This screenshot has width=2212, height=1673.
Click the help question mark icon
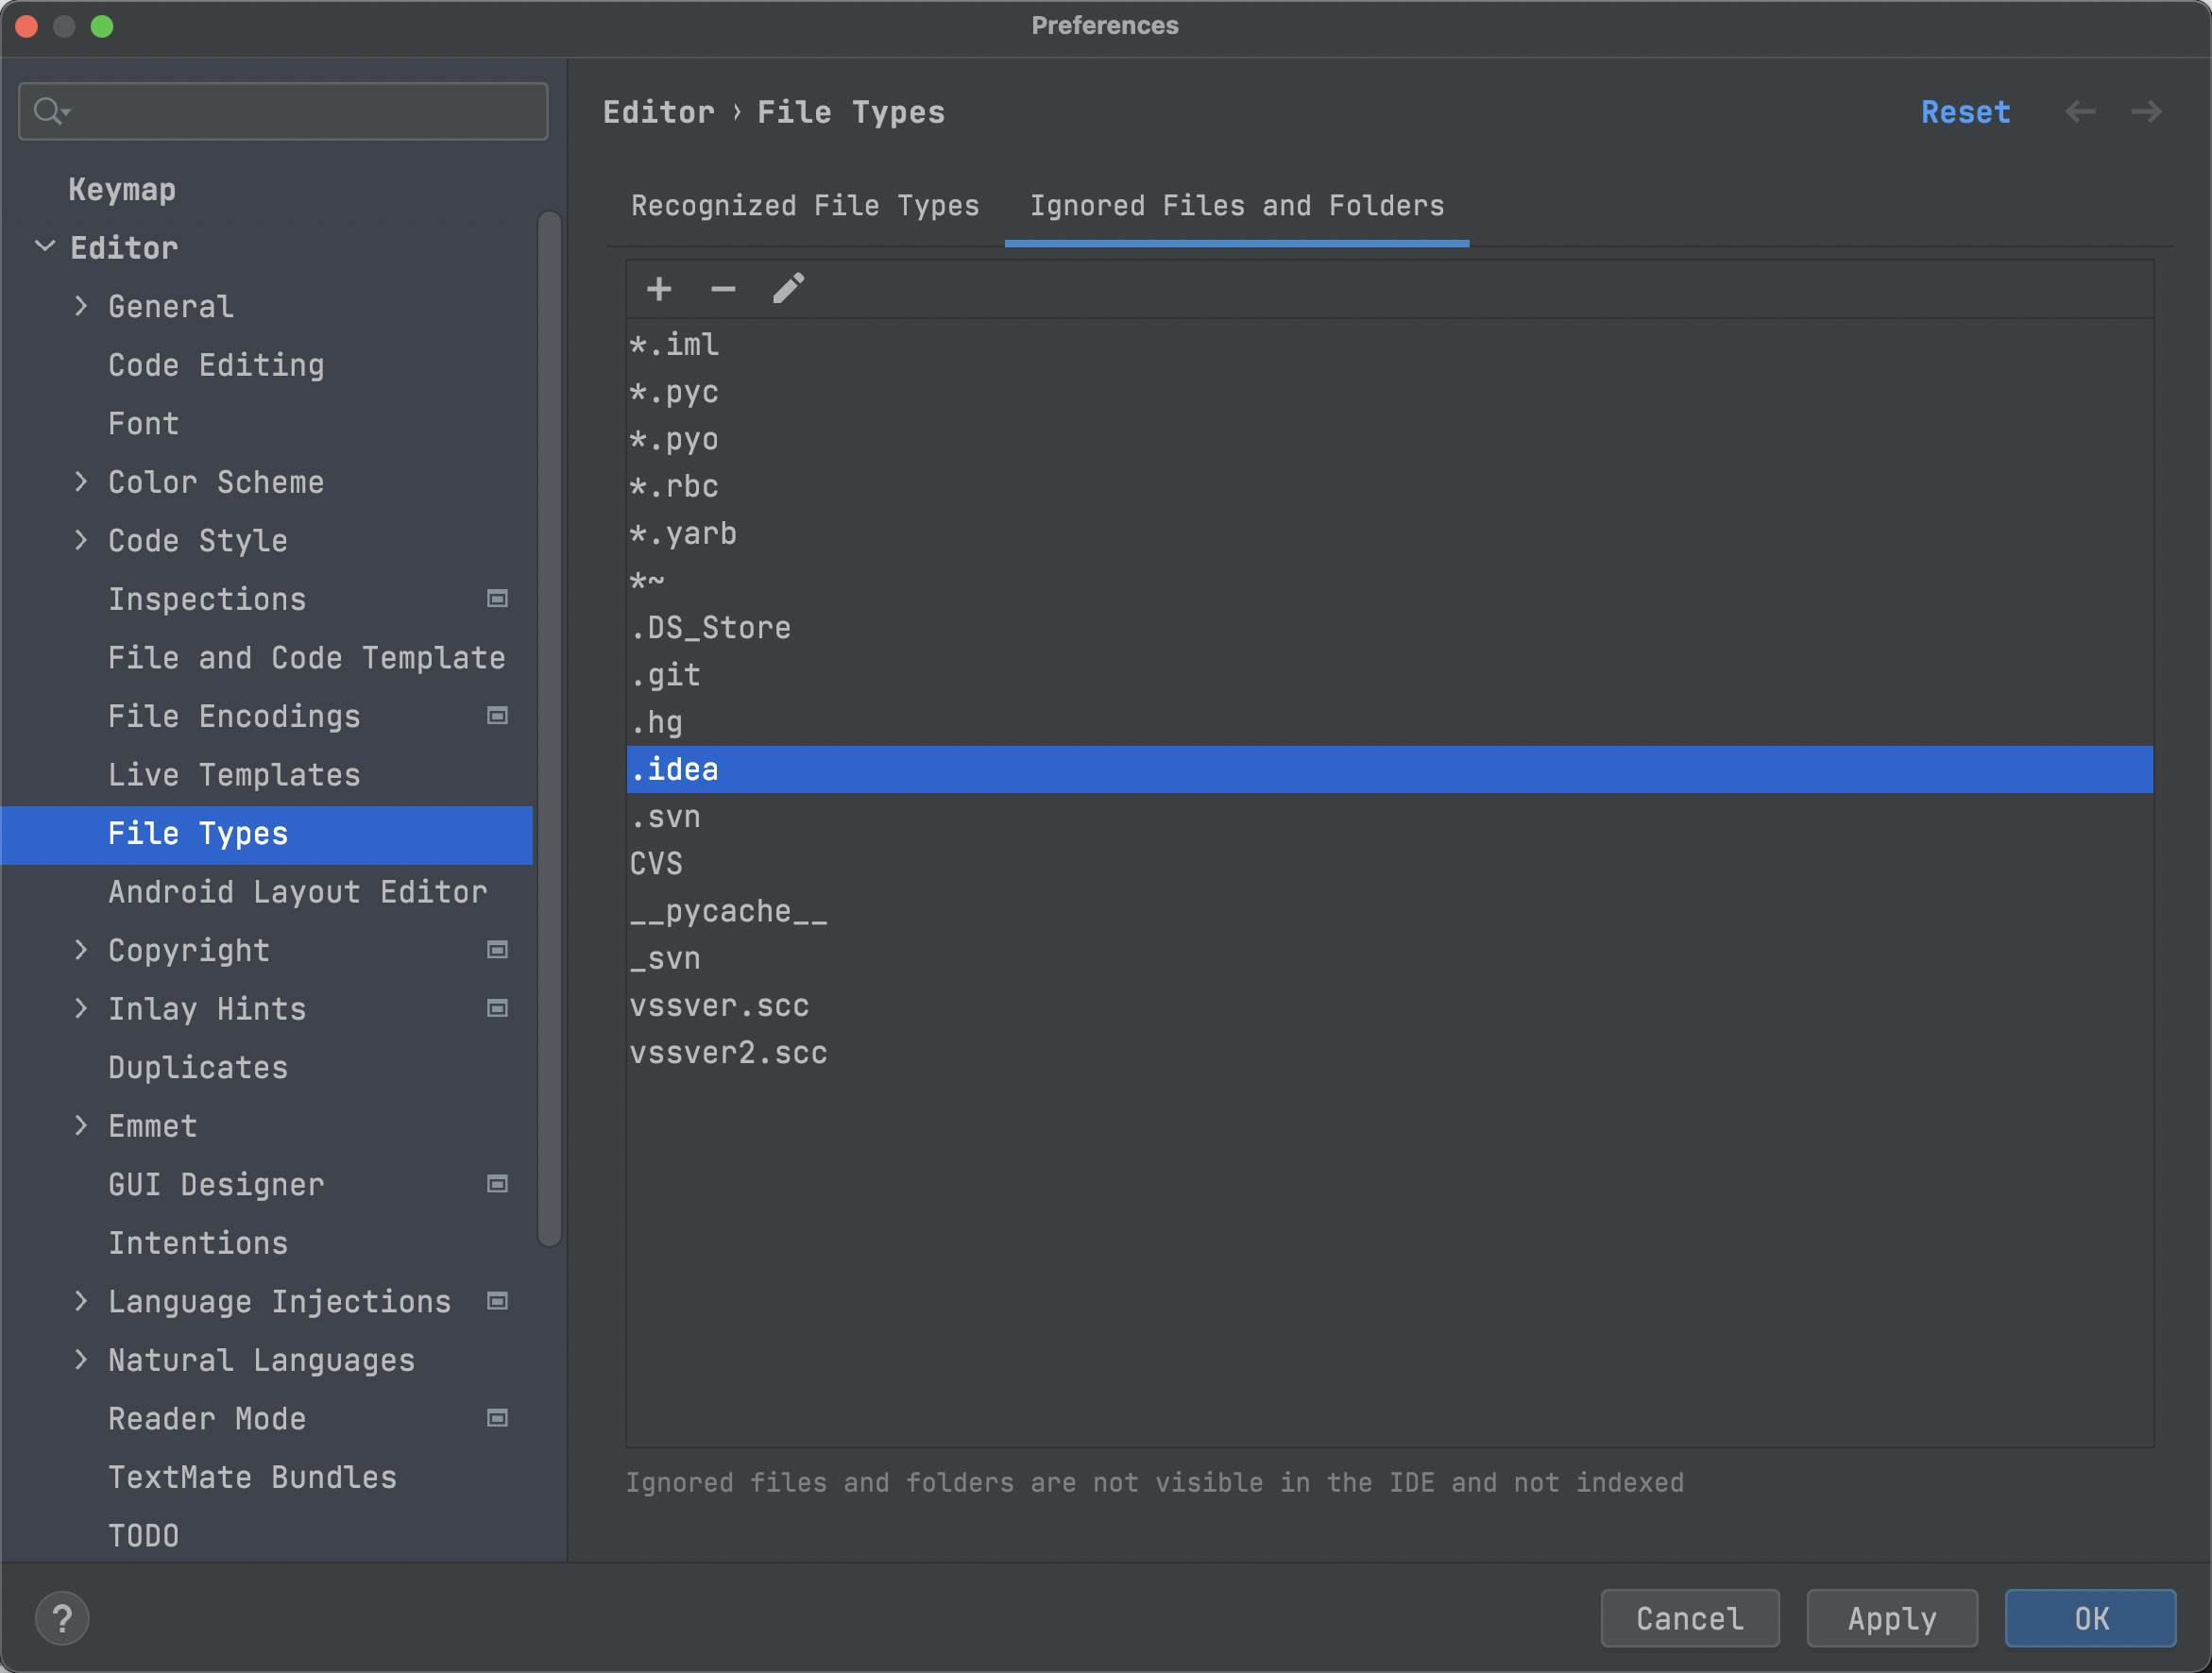62,1618
